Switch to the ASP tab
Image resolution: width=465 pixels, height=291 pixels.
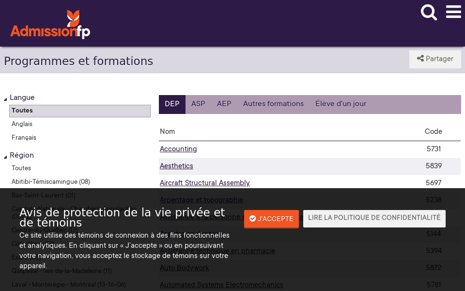pos(198,104)
